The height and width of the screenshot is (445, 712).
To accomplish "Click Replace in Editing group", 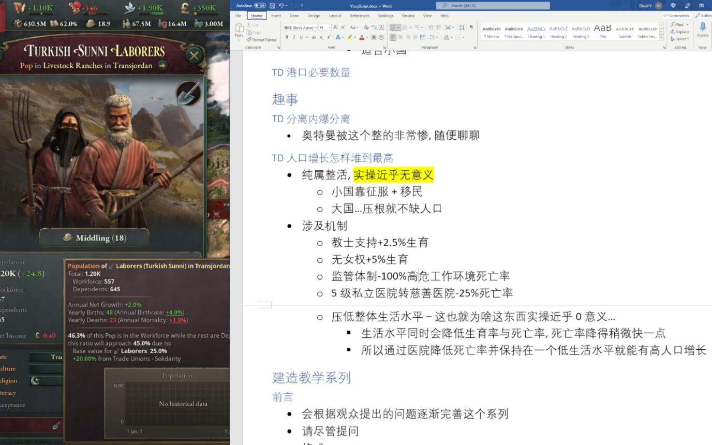I will click(x=680, y=32).
